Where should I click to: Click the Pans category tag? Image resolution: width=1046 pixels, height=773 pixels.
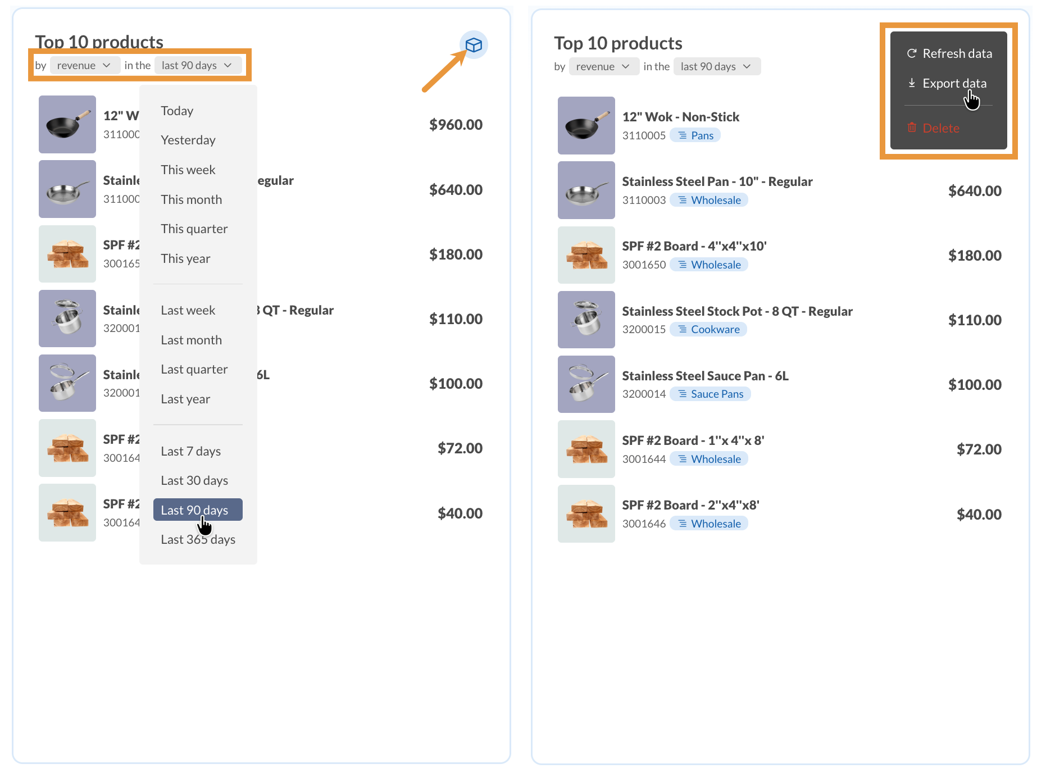(695, 135)
